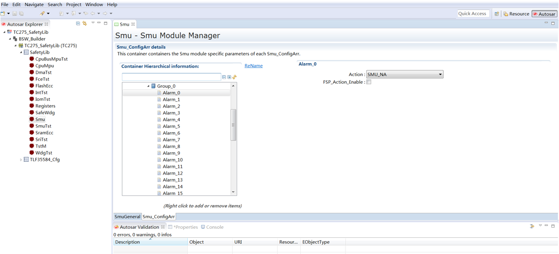Open the File menu
559x254 pixels.
[5, 5]
